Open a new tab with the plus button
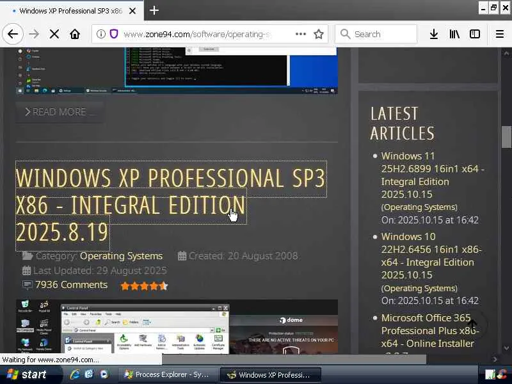 pos(154,10)
